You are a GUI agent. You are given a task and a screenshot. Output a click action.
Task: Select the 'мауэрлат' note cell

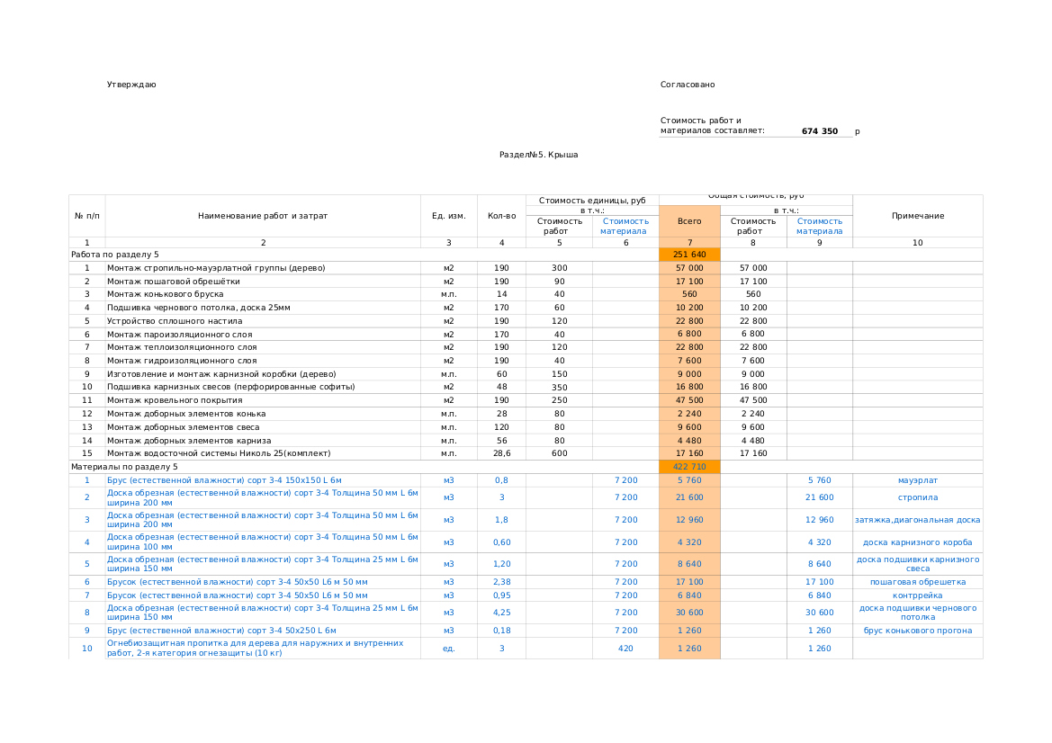[917, 480]
